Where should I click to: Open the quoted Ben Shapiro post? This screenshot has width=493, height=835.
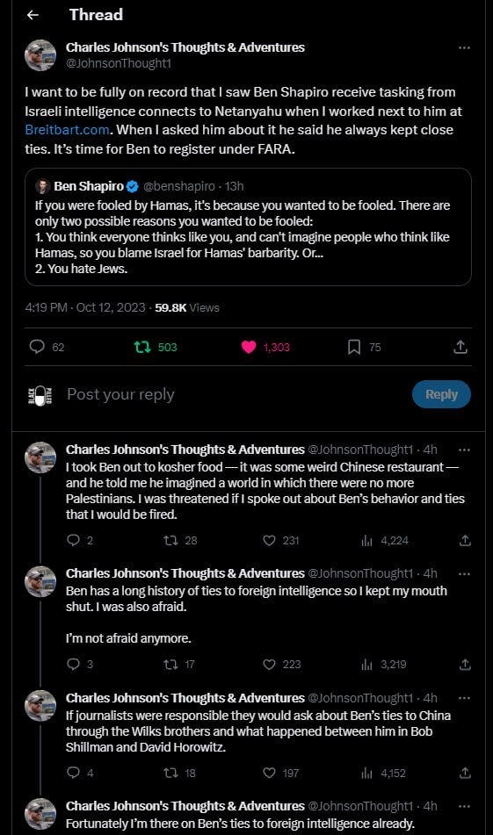pos(249,227)
